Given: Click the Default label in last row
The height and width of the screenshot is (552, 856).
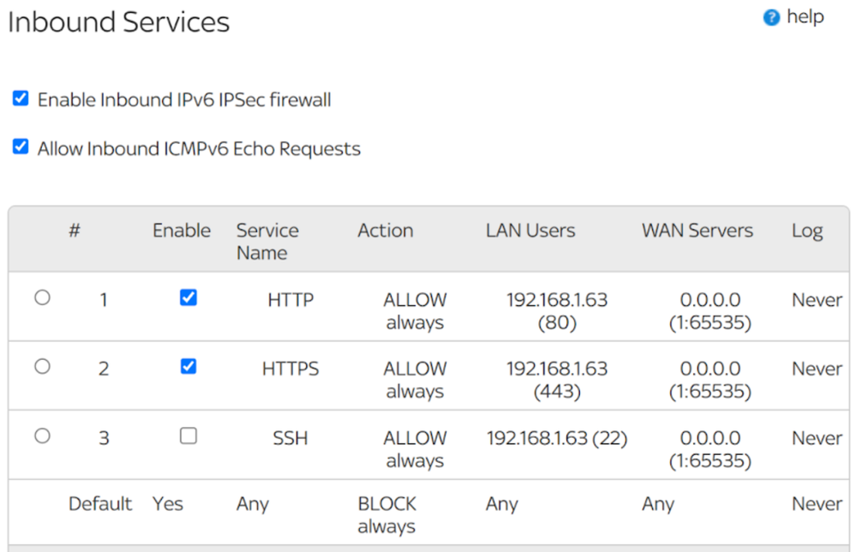Looking at the screenshot, I should coord(100,503).
